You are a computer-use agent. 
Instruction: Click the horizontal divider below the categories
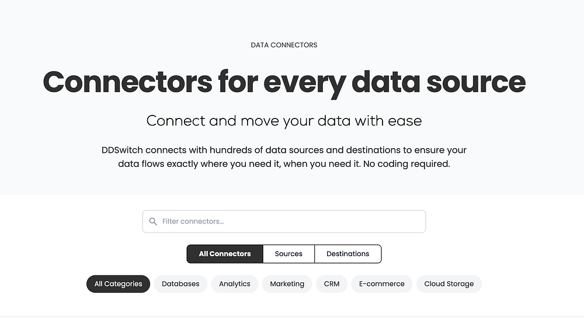pyautogui.click(x=292, y=317)
